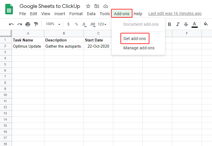The image size is (212, 146).
Task: Select the Gather the autoparts. cell
Action: [x=64, y=46]
